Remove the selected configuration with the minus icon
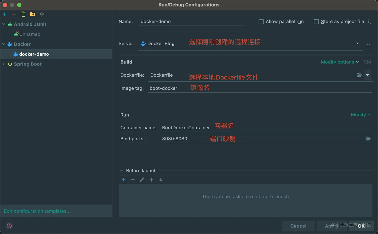This screenshot has width=378, height=234. tap(14, 14)
